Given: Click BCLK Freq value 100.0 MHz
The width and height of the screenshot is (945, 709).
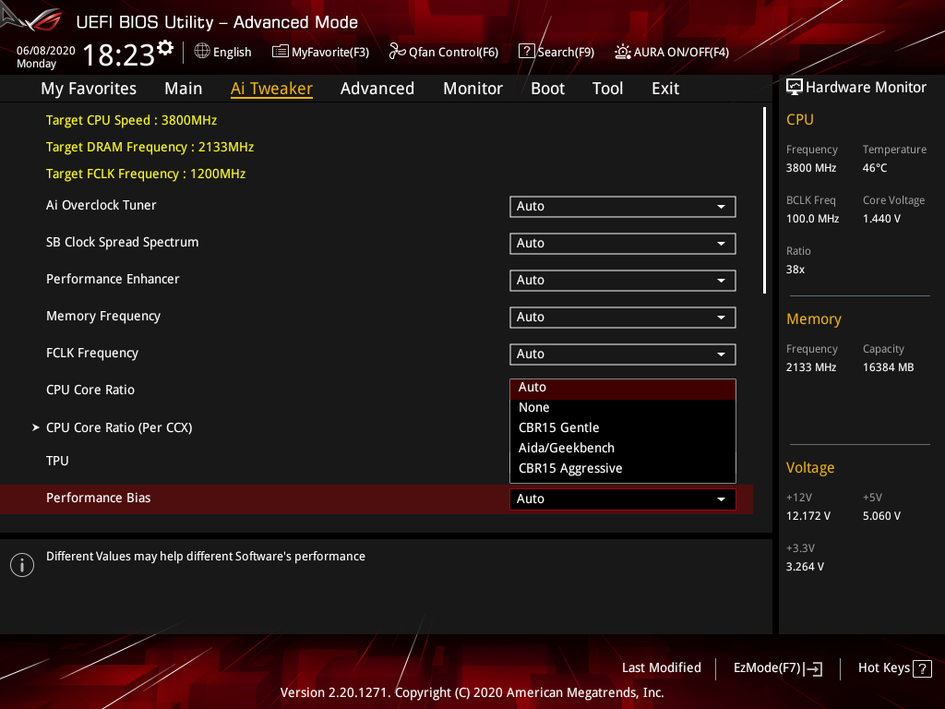Looking at the screenshot, I should (x=812, y=219).
